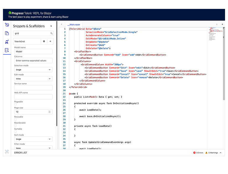Click the search magnifier icon in snippet search

click(52, 33)
